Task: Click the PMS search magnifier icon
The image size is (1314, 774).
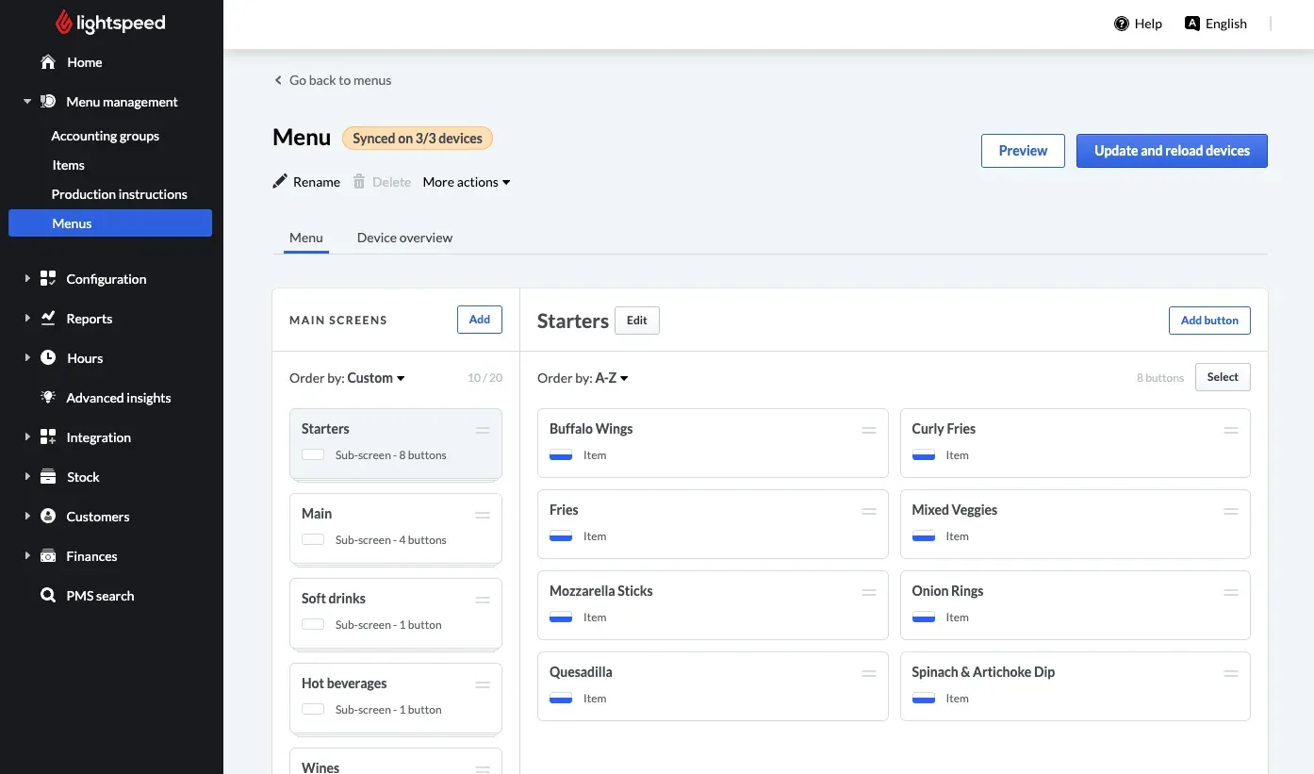Action: (x=48, y=596)
